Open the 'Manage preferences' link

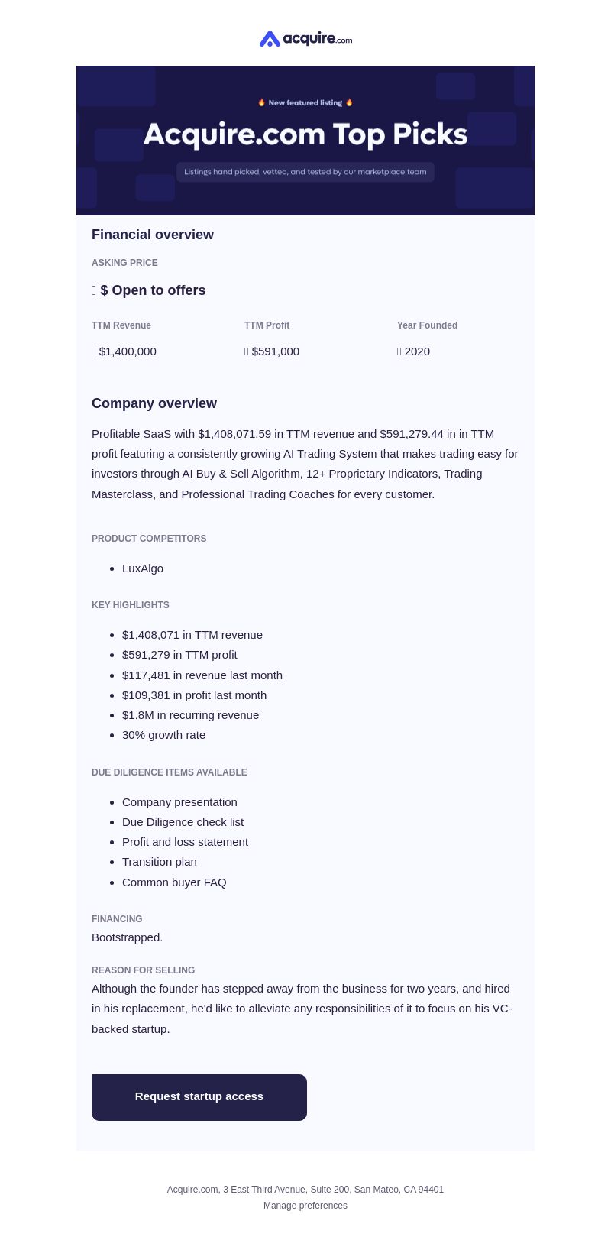point(305,1206)
